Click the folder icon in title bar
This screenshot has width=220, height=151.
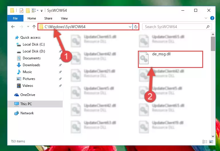tap(12, 11)
